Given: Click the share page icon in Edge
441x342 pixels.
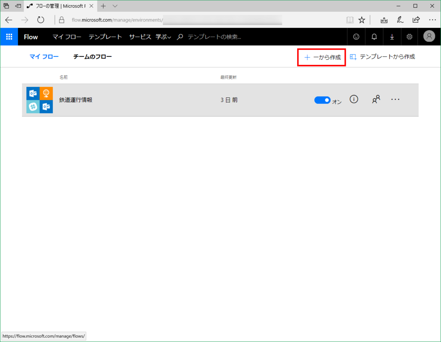Looking at the screenshot, I should [x=416, y=20].
